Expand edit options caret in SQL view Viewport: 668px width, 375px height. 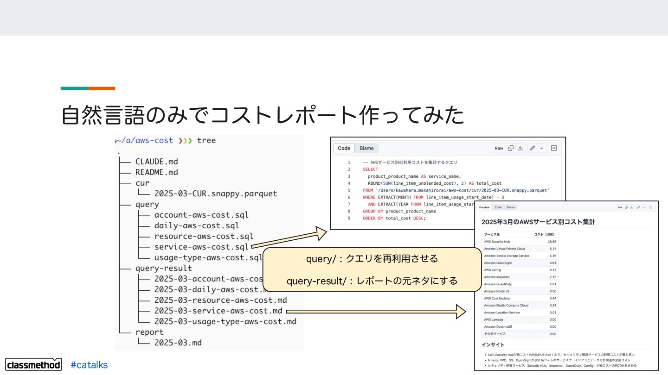542,148
